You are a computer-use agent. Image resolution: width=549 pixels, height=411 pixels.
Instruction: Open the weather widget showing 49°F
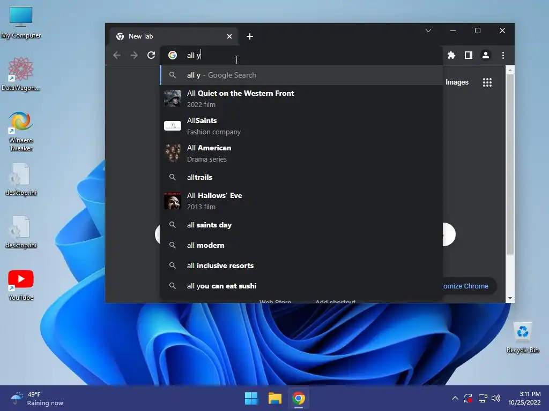(37, 398)
